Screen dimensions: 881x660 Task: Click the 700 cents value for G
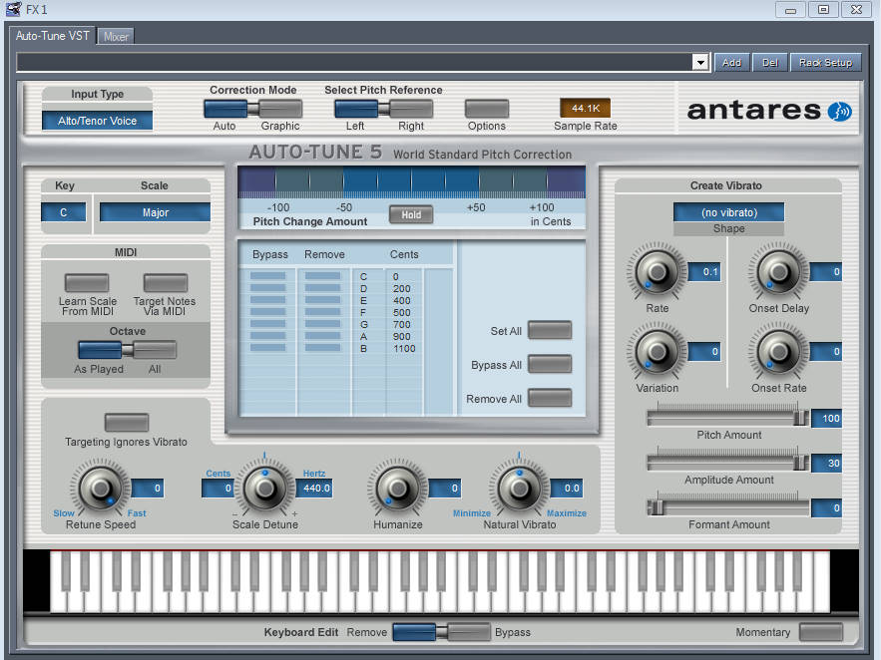point(402,324)
